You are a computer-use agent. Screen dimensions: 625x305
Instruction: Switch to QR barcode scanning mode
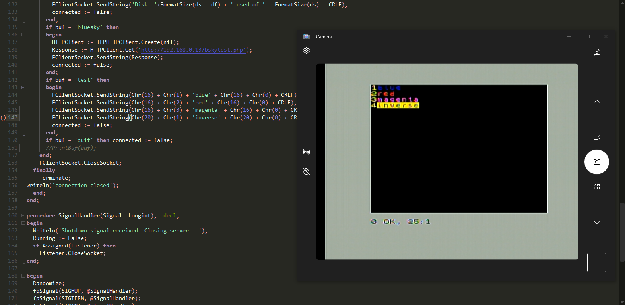click(x=597, y=186)
